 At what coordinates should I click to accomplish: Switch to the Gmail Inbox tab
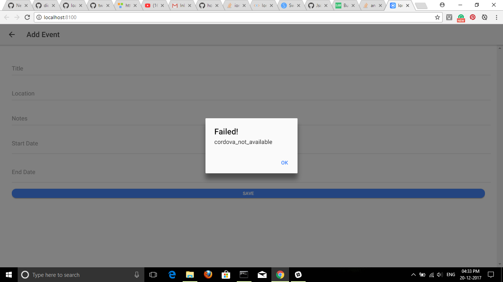point(179,6)
